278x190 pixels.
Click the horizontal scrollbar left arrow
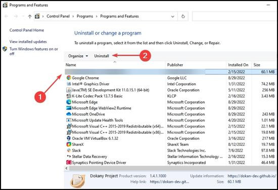point(67,168)
